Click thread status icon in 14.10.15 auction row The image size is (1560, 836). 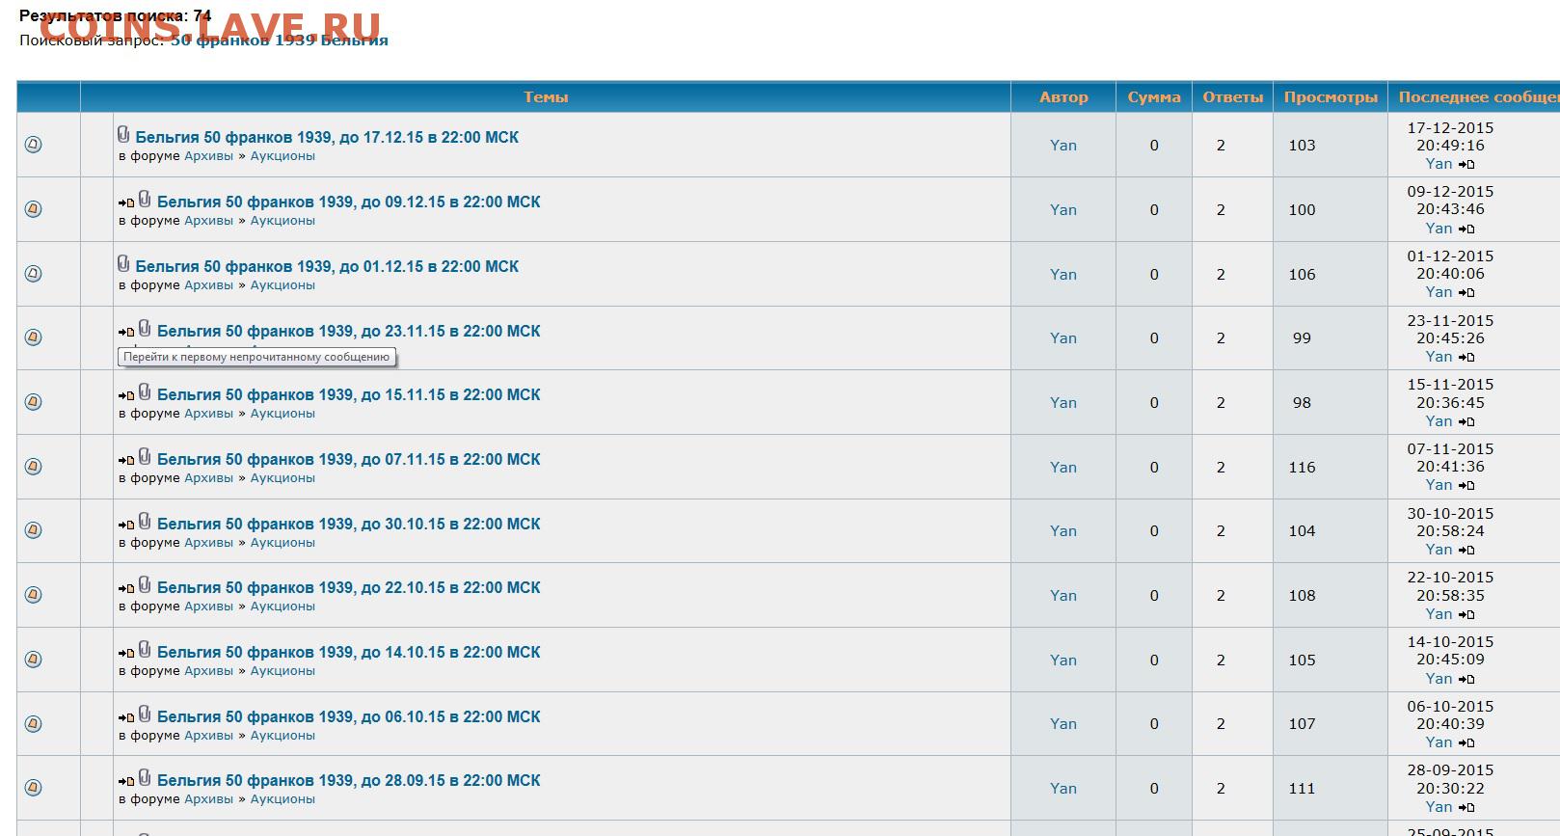click(33, 659)
